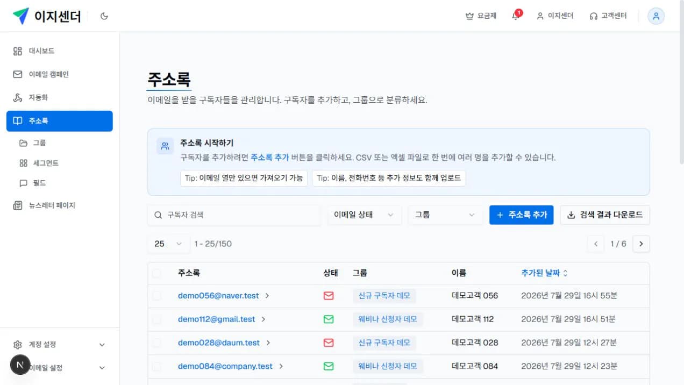Click date 2026년 7월 29일 12시 23분
The width and height of the screenshot is (684, 385).
click(x=569, y=366)
